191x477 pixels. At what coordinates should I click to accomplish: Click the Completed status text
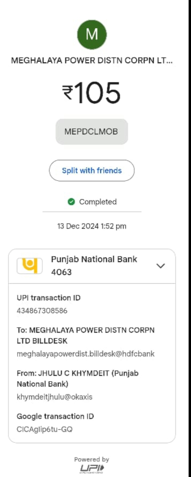[98, 202]
